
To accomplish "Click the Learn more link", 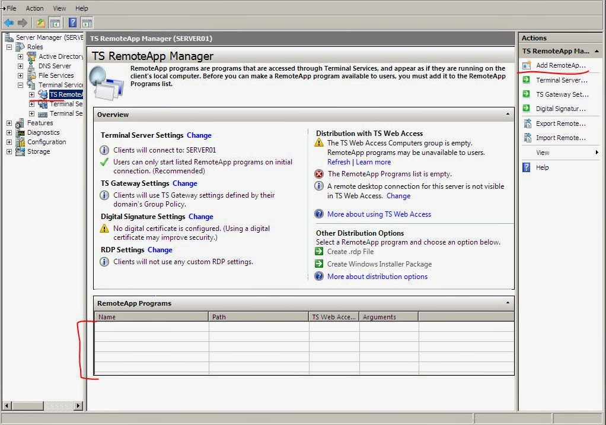I will tap(374, 162).
